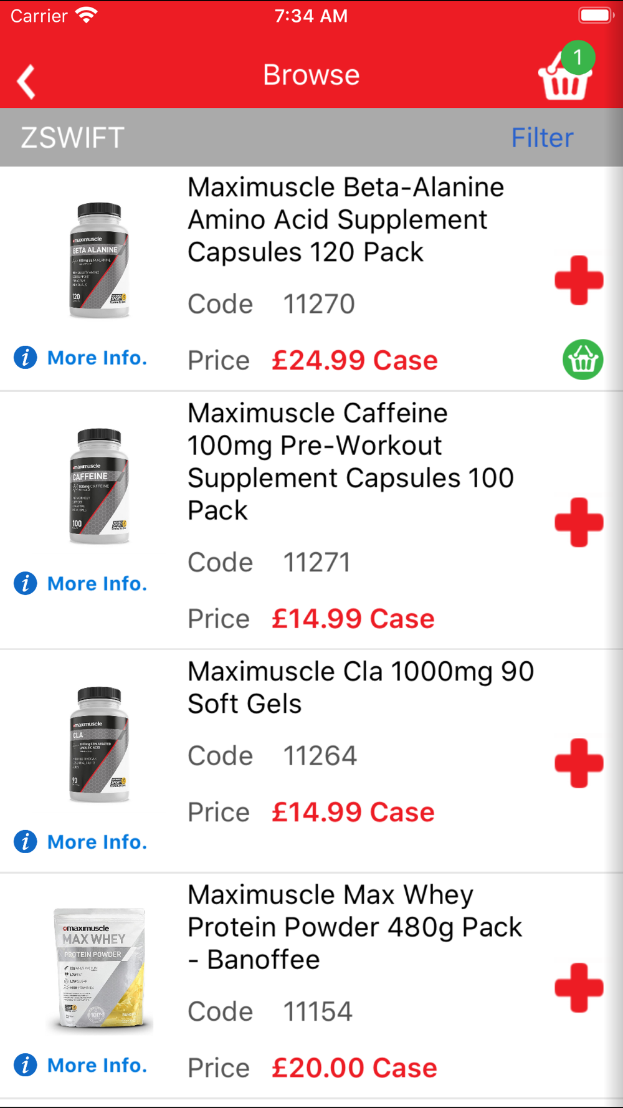623x1108 pixels.
Task: Add Caffeine 100mg capsules with plus
Action: pyautogui.click(x=579, y=522)
